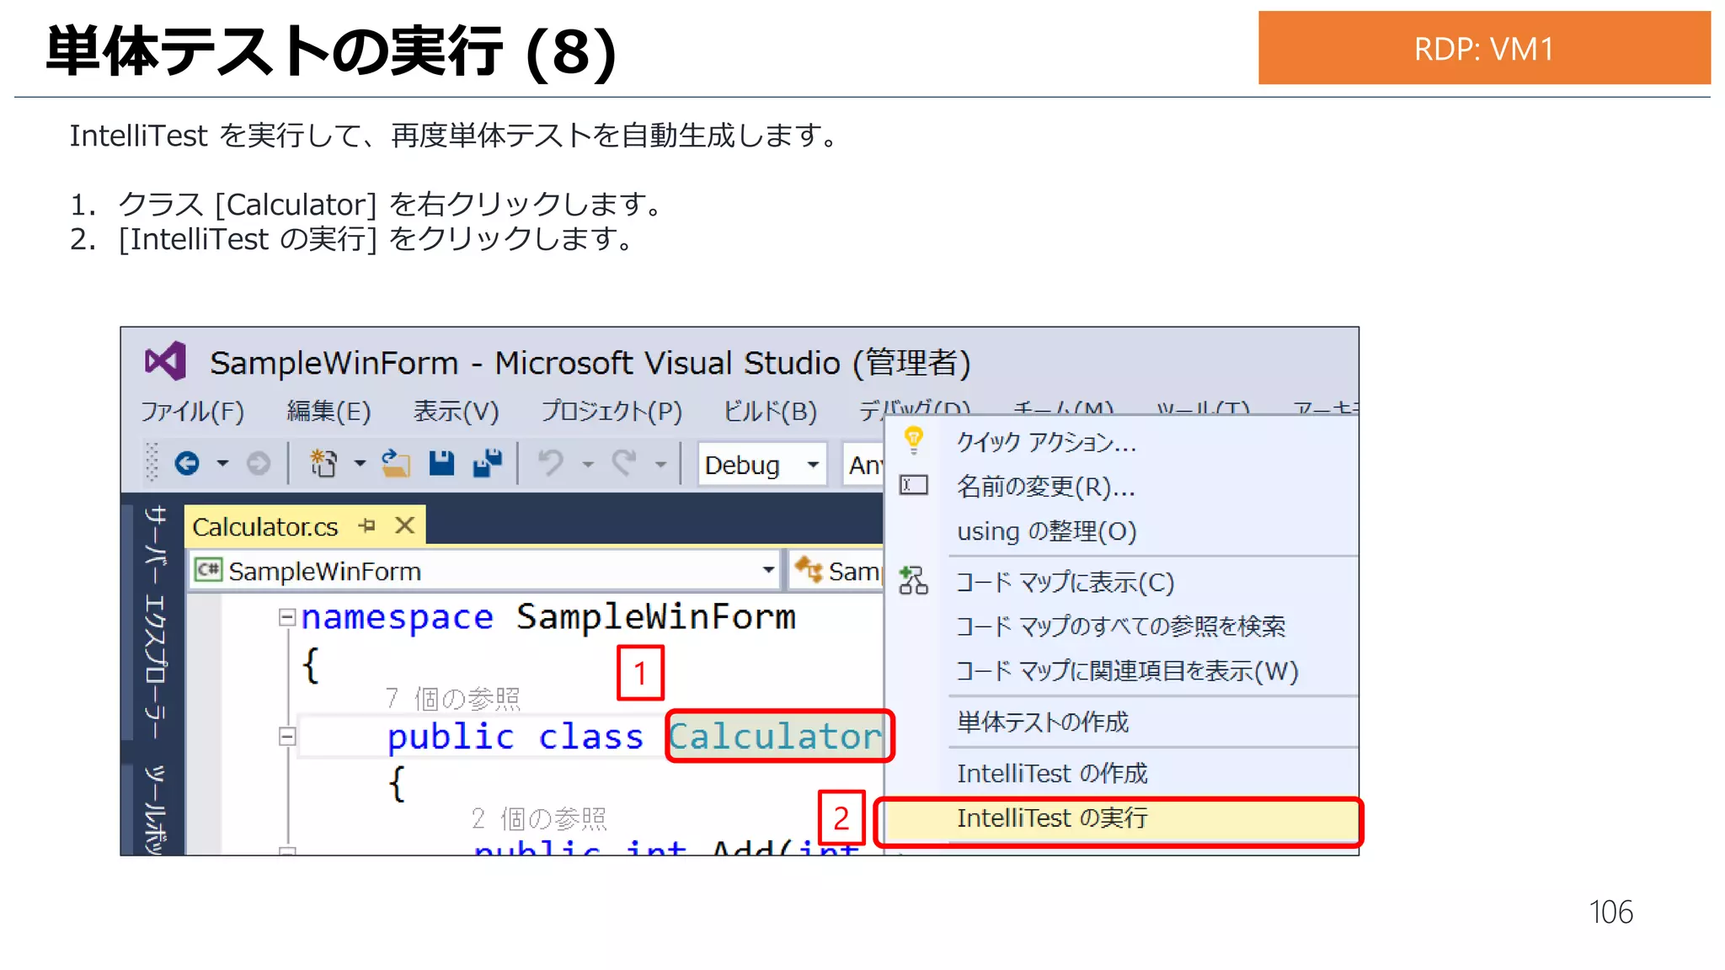The width and height of the screenshot is (1725, 970).
Task: Choose IntelliTest の実行 menu item
Action: coord(1121,818)
